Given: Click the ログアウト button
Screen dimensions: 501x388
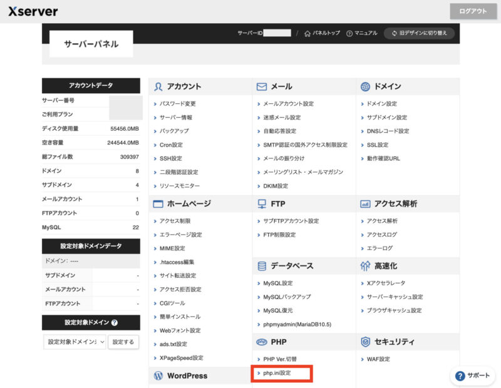Looking at the screenshot, I should click(474, 11).
